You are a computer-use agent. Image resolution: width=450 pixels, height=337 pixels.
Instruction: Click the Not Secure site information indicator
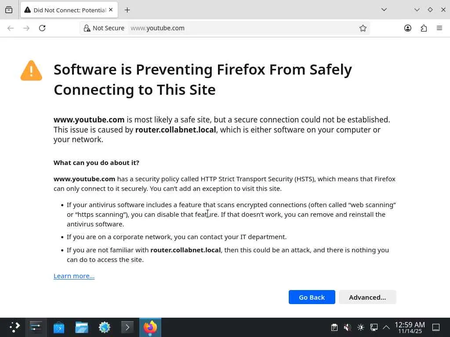[104, 28]
